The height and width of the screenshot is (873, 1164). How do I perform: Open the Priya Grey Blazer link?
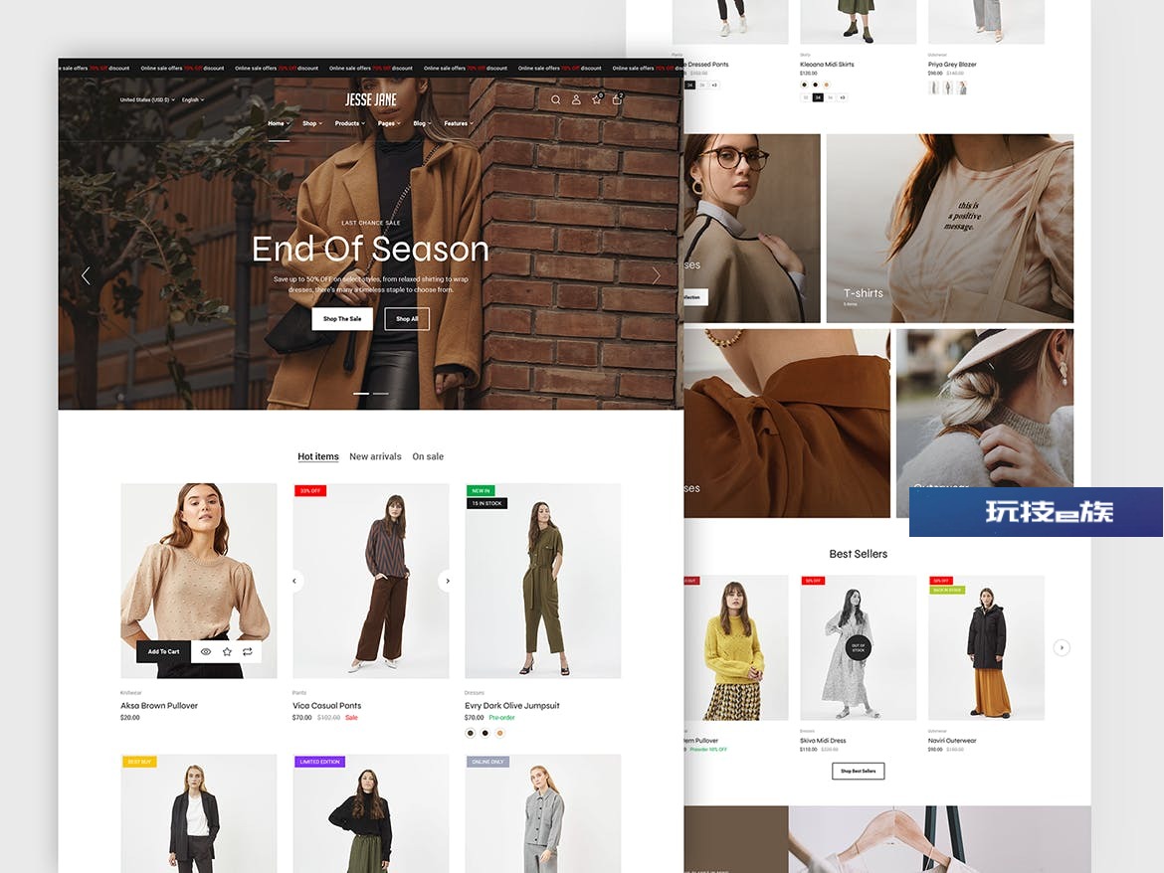952,65
